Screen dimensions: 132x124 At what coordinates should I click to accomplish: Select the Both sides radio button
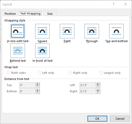coord(8,73)
